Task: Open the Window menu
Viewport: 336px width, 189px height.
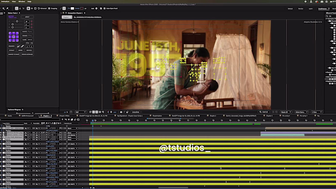Action: pos(21,2)
